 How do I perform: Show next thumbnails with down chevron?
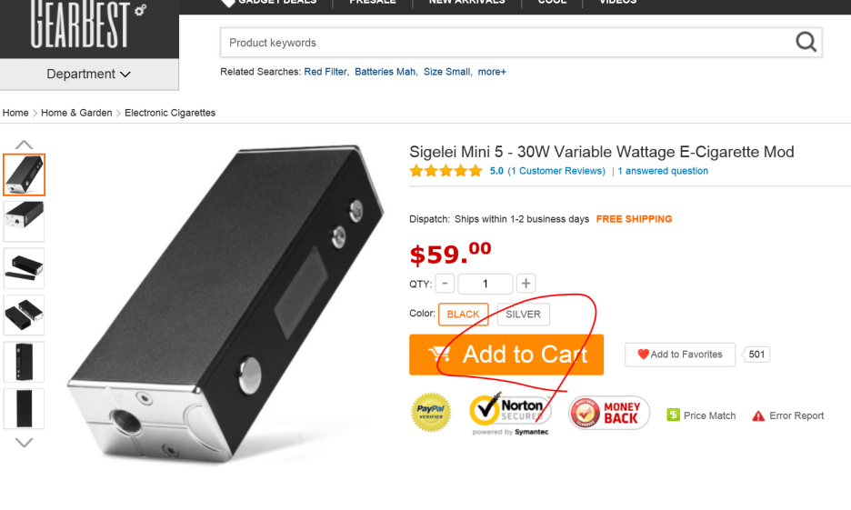click(x=24, y=442)
